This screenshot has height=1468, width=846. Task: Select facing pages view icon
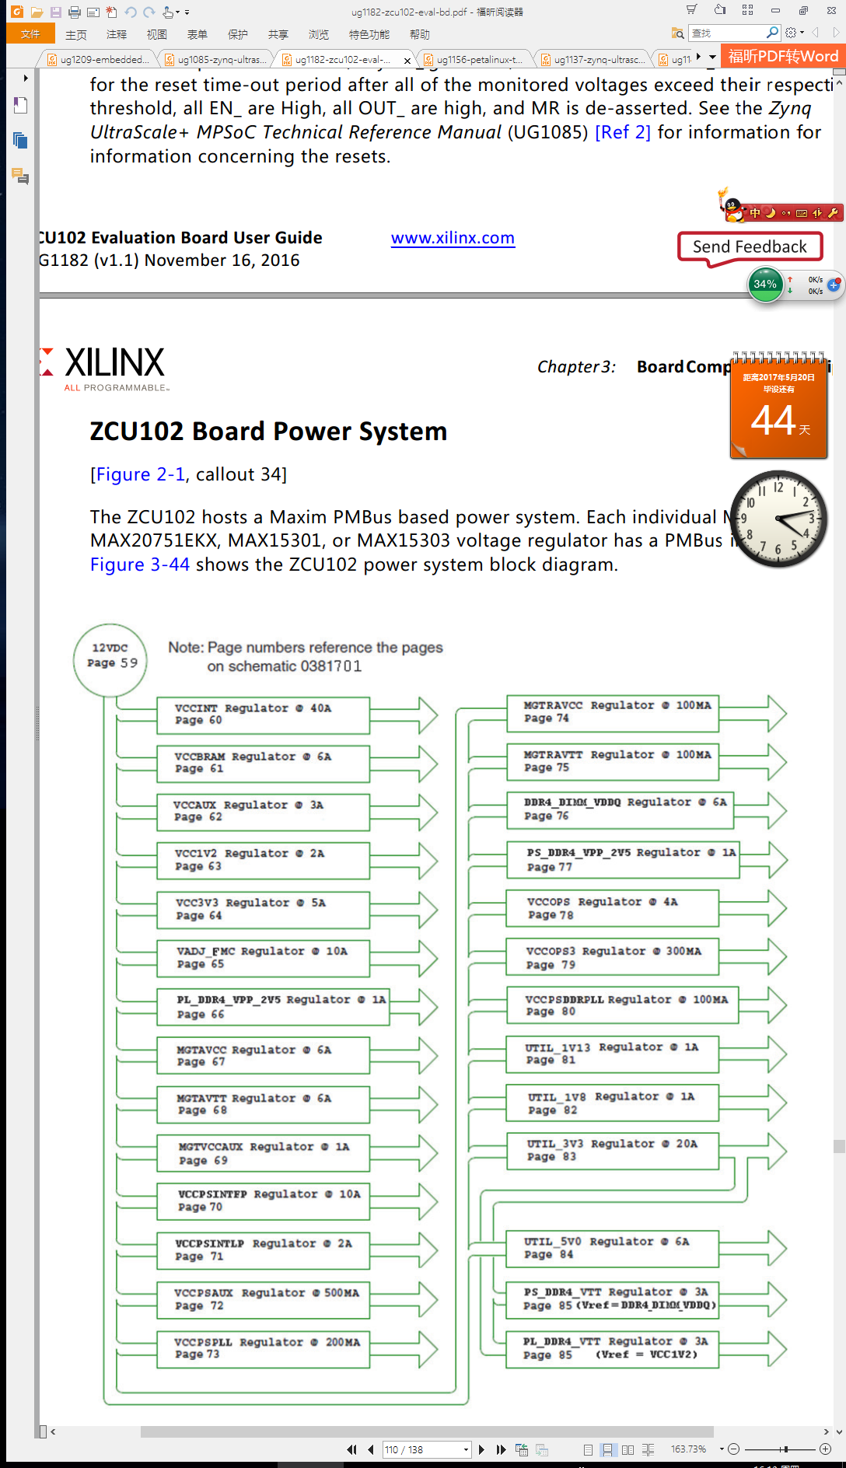628,1450
